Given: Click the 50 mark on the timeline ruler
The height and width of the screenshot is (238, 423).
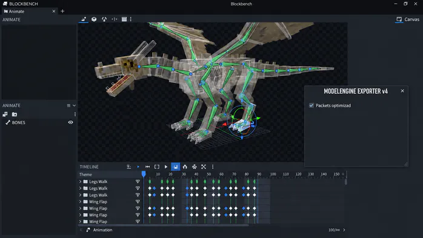Looking at the screenshot, I should [209, 174].
